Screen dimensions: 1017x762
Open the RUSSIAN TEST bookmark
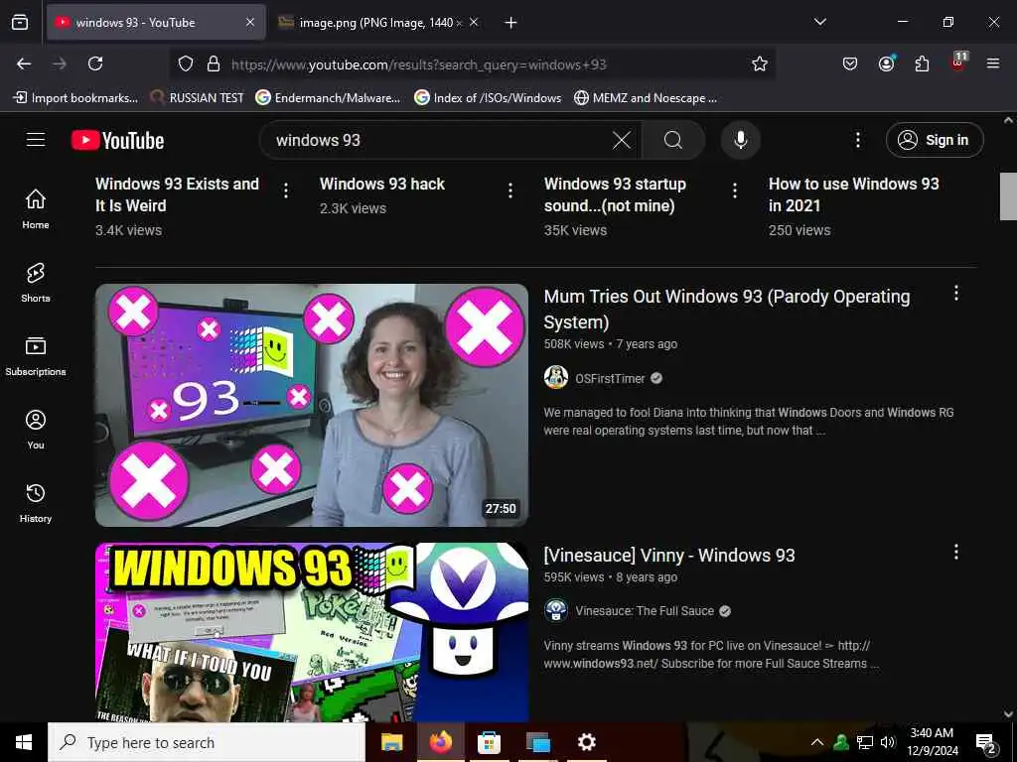pyautogui.click(x=198, y=98)
